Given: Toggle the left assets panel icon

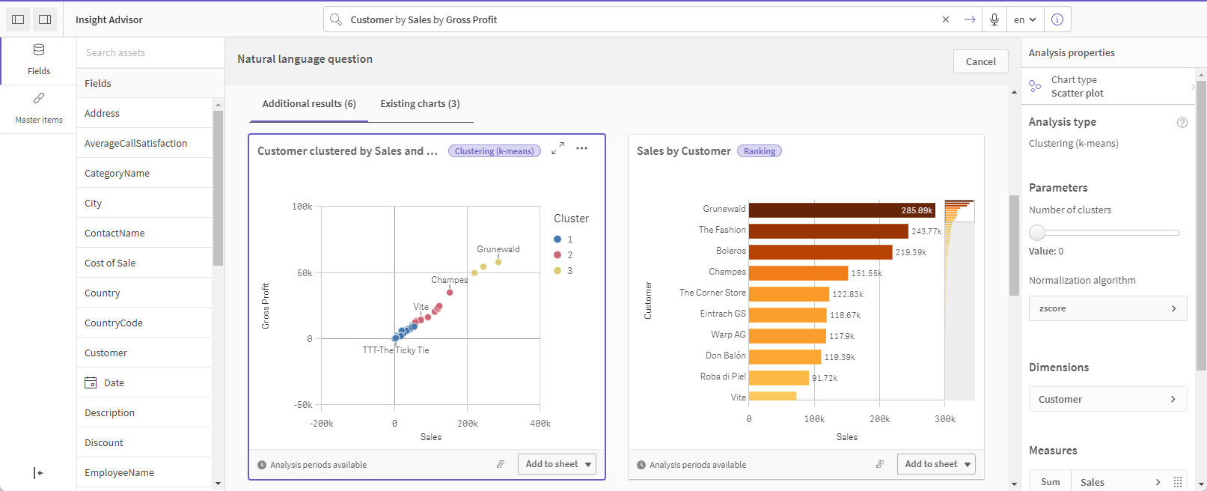Looking at the screenshot, I should [19, 19].
